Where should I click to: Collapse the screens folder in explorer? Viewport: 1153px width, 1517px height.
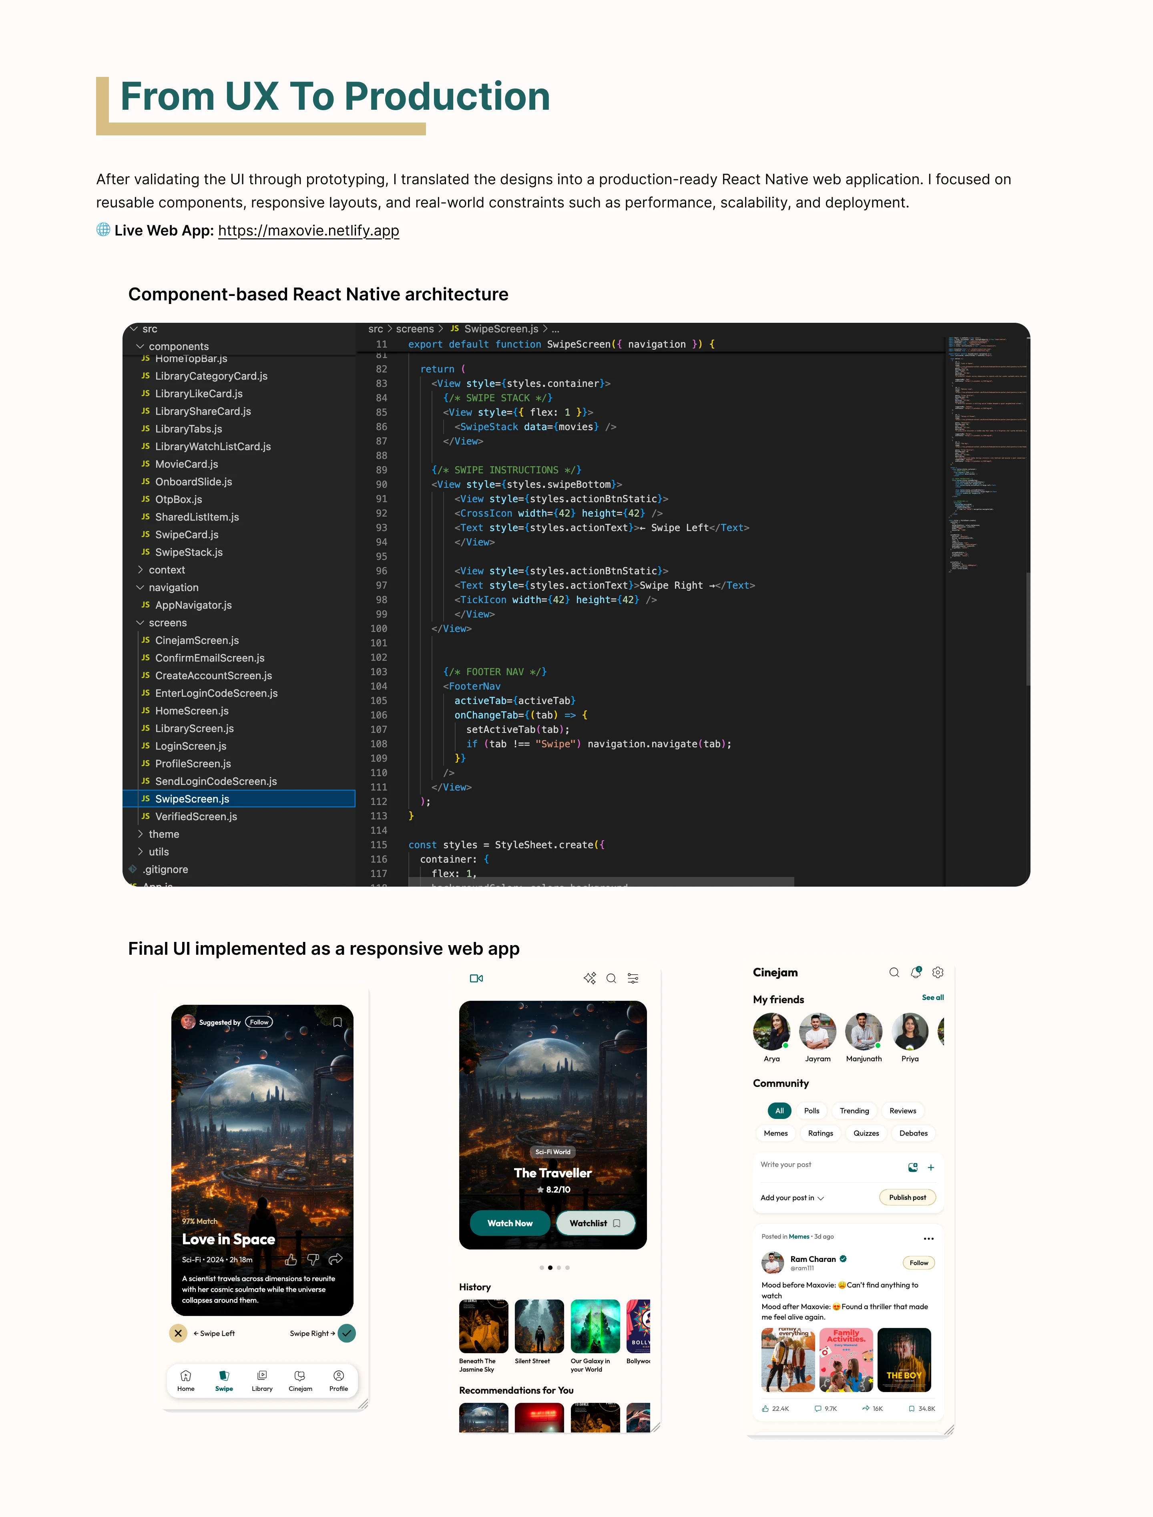[x=167, y=623]
